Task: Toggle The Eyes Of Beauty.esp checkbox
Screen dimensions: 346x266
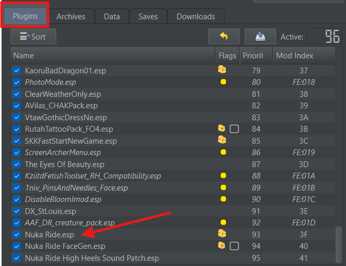Action: click(x=17, y=164)
